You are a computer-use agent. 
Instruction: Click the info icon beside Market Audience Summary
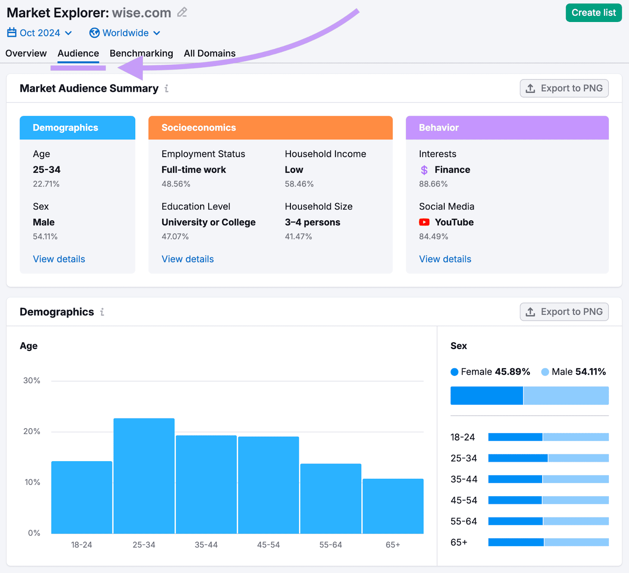[167, 89]
